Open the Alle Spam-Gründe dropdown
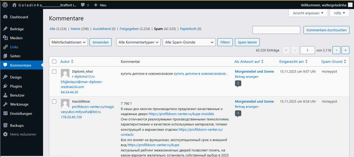Image resolution: width=354 pixels, height=157 pixels. coord(189,42)
